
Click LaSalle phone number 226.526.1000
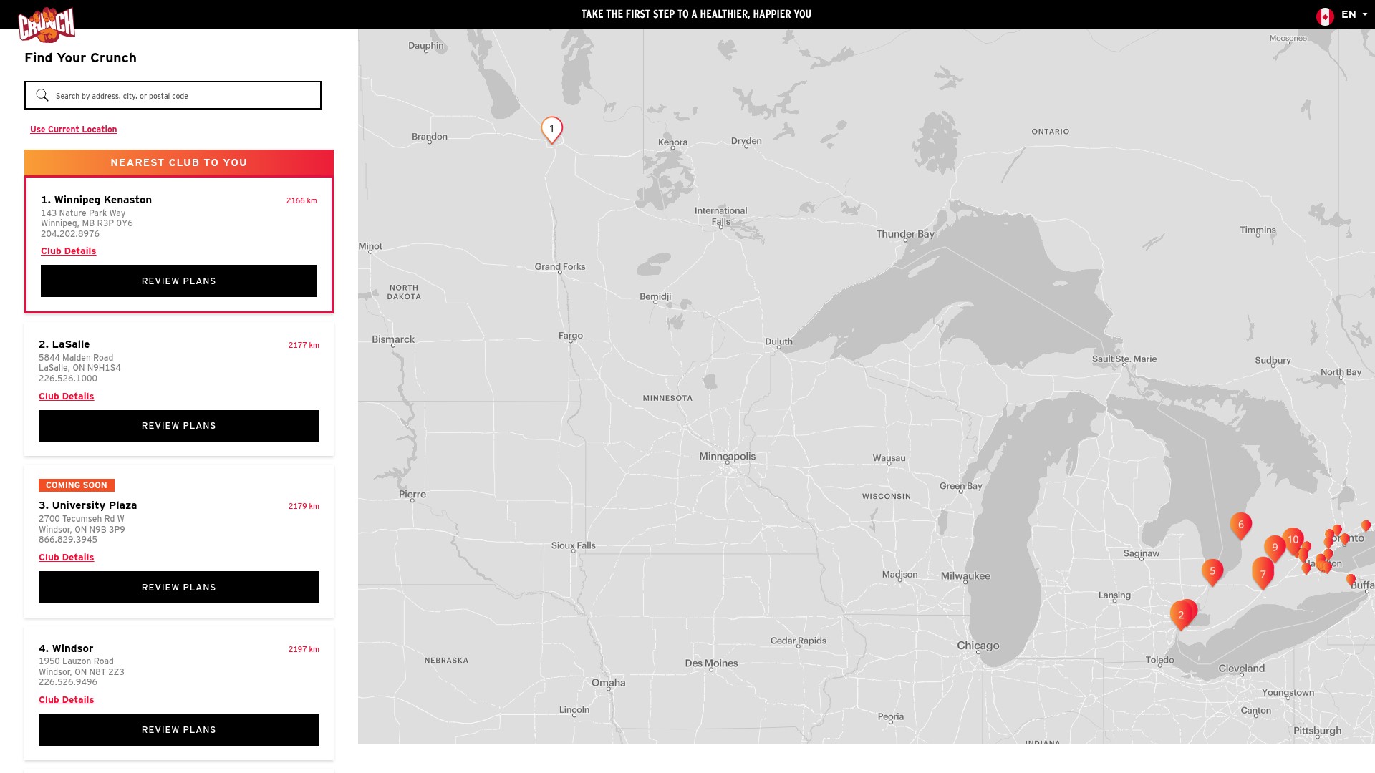68,379
